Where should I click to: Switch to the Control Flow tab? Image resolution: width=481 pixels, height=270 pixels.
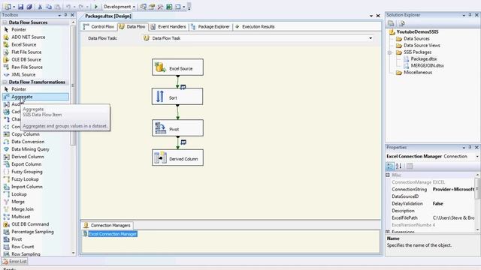pos(98,27)
